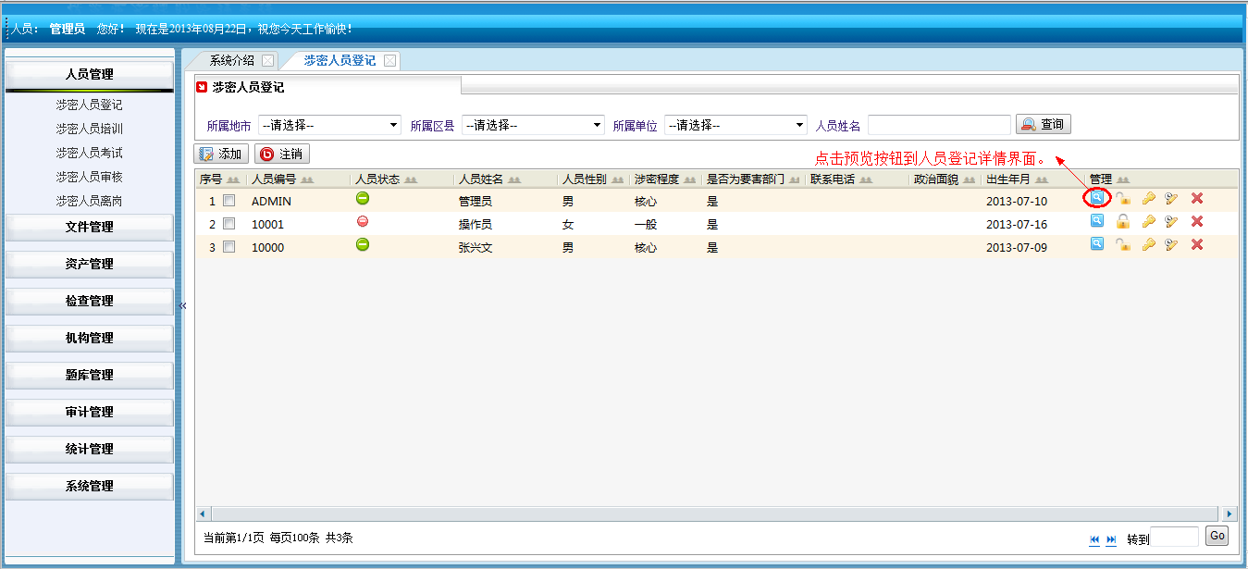The width and height of the screenshot is (1248, 569).
Task: Expand the 检查管理 menu section
Action: (x=89, y=301)
